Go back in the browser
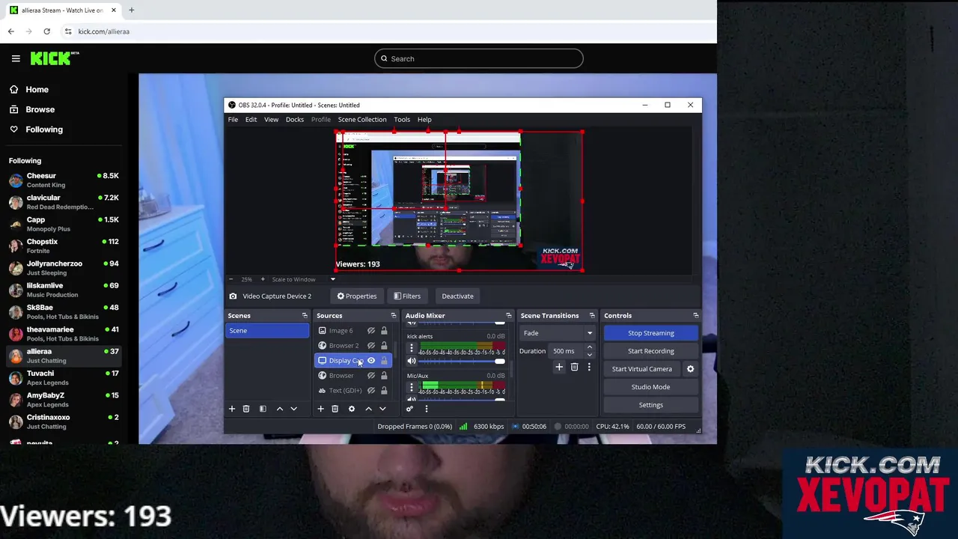This screenshot has height=539, width=958. 11,31
